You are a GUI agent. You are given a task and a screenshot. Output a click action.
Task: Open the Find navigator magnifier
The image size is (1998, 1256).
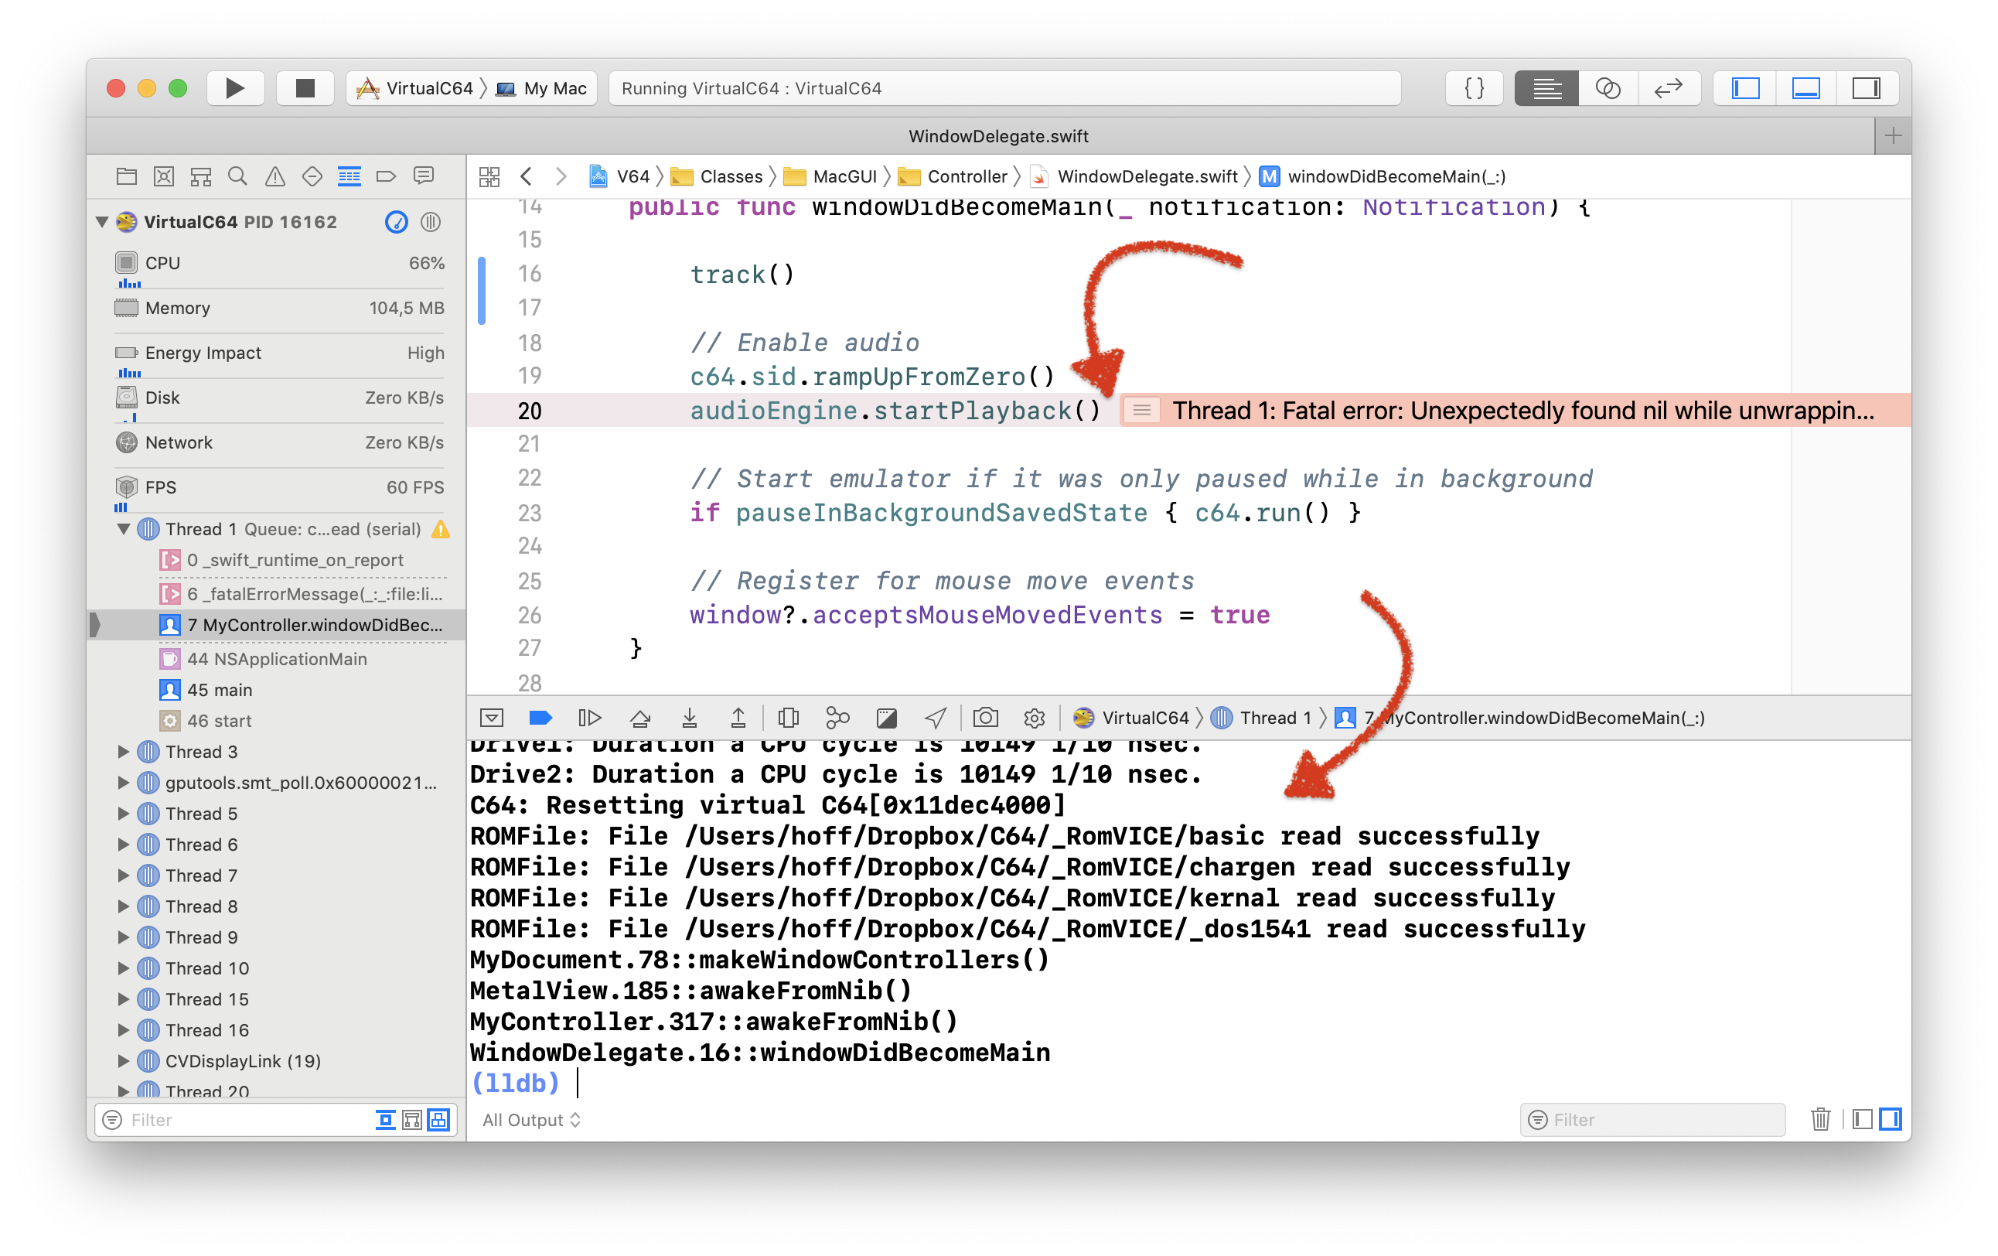(x=238, y=176)
